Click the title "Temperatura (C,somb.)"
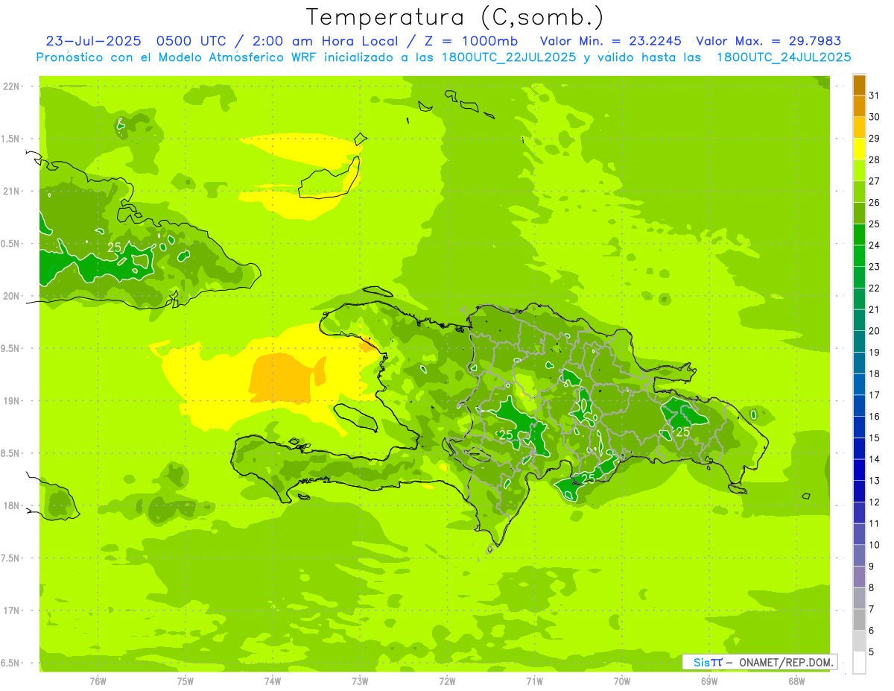Screen dimensions: 894x691 tap(455, 17)
